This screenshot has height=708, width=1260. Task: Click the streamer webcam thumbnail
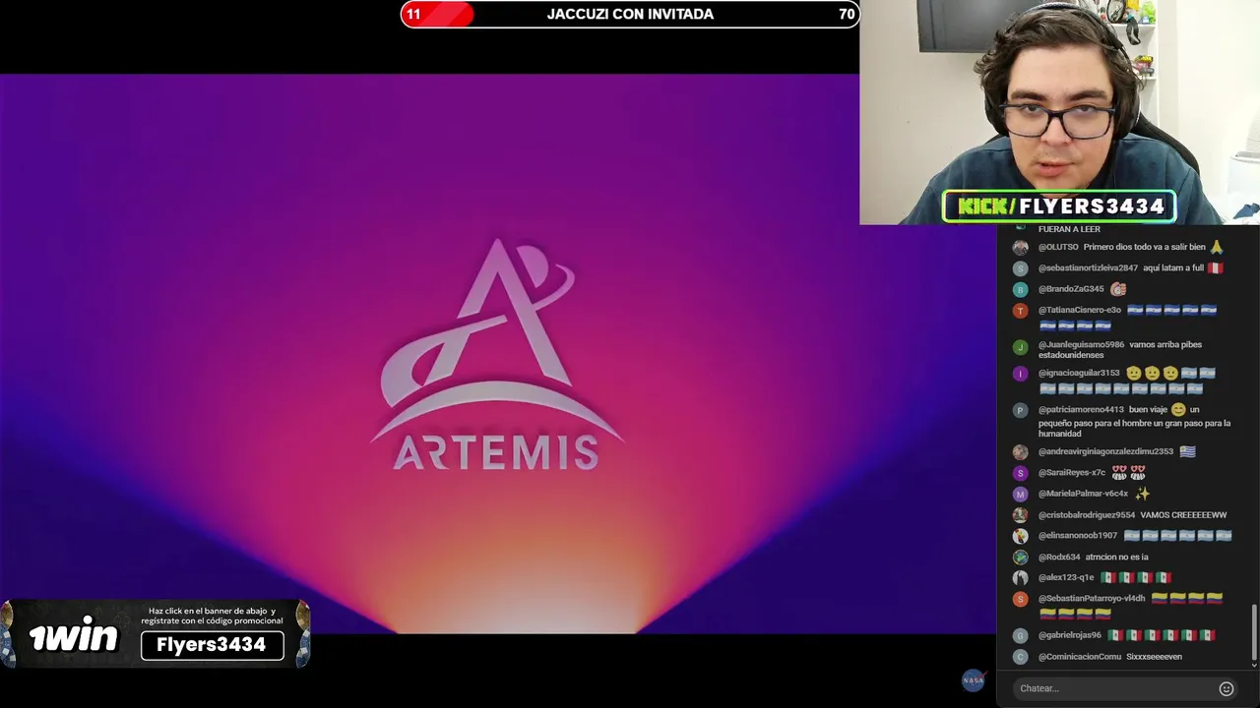(x=1059, y=112)
